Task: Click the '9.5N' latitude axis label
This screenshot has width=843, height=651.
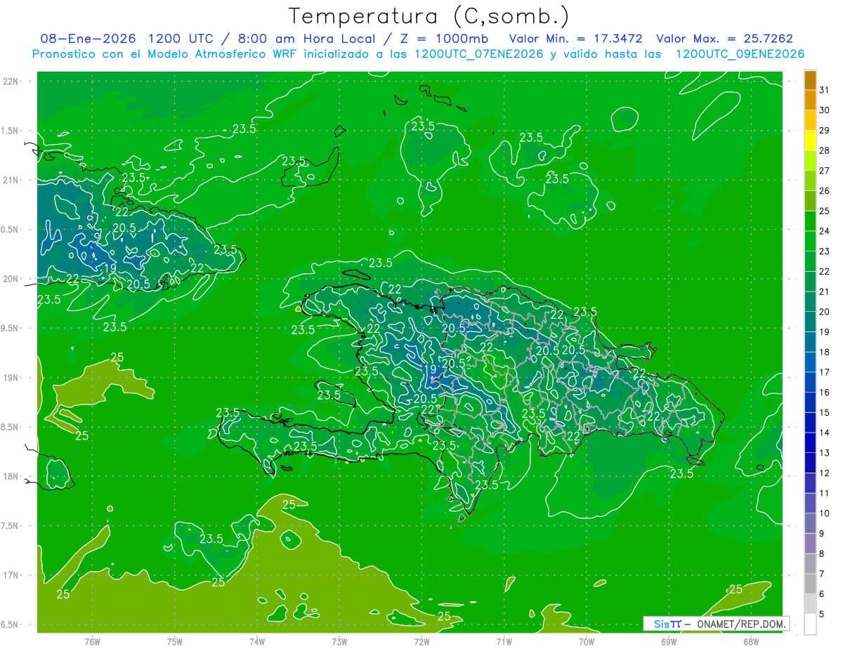Action: [11, 328]
